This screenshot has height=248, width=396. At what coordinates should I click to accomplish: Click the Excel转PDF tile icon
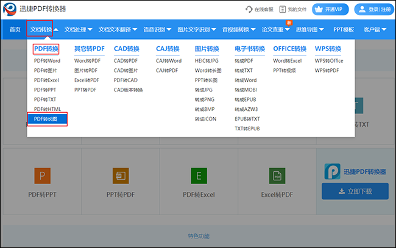point(277,175)
